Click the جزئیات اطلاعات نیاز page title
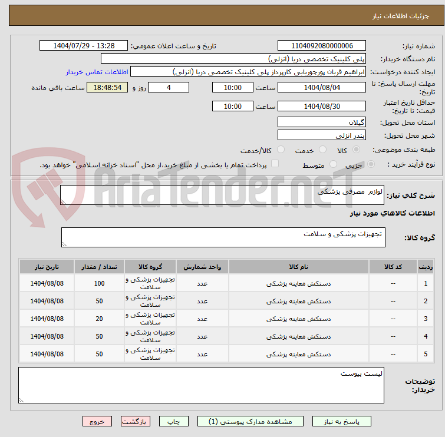This screenshot has width=445, height=437. point(400,16)
